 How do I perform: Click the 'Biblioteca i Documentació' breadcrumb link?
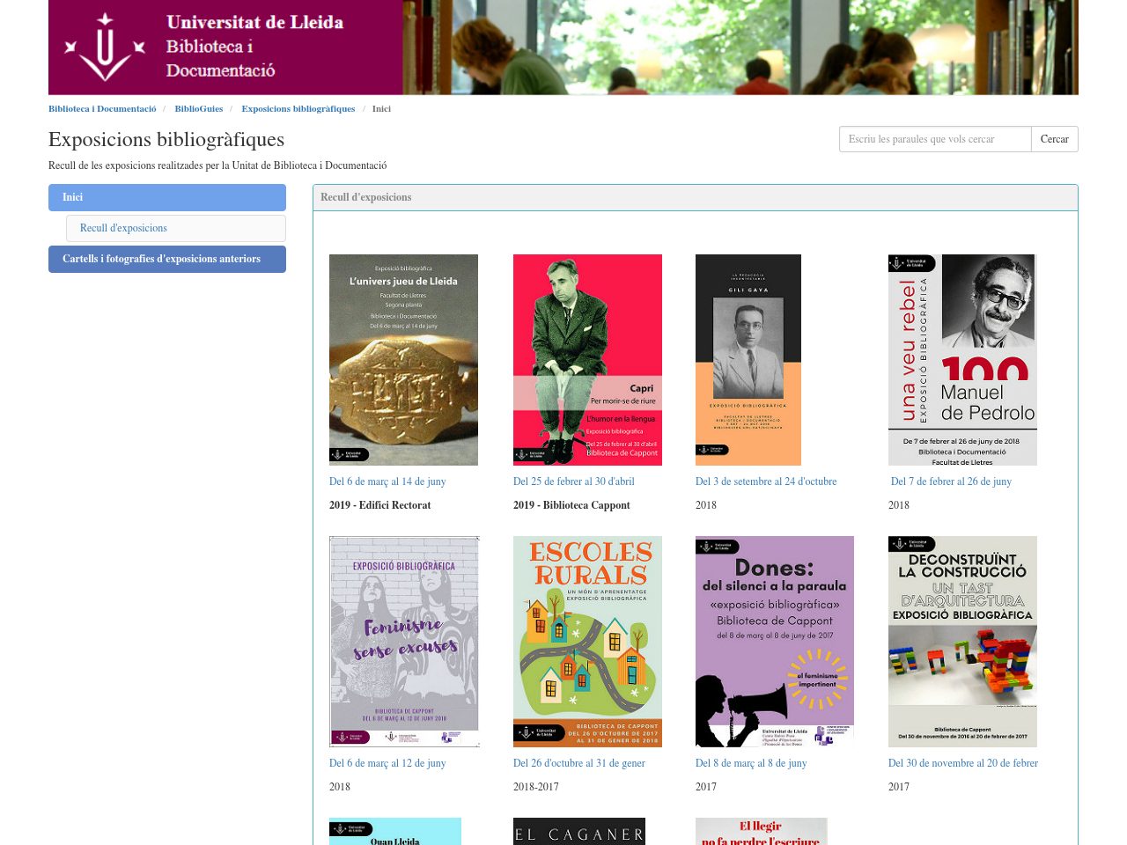coord(102,107)
